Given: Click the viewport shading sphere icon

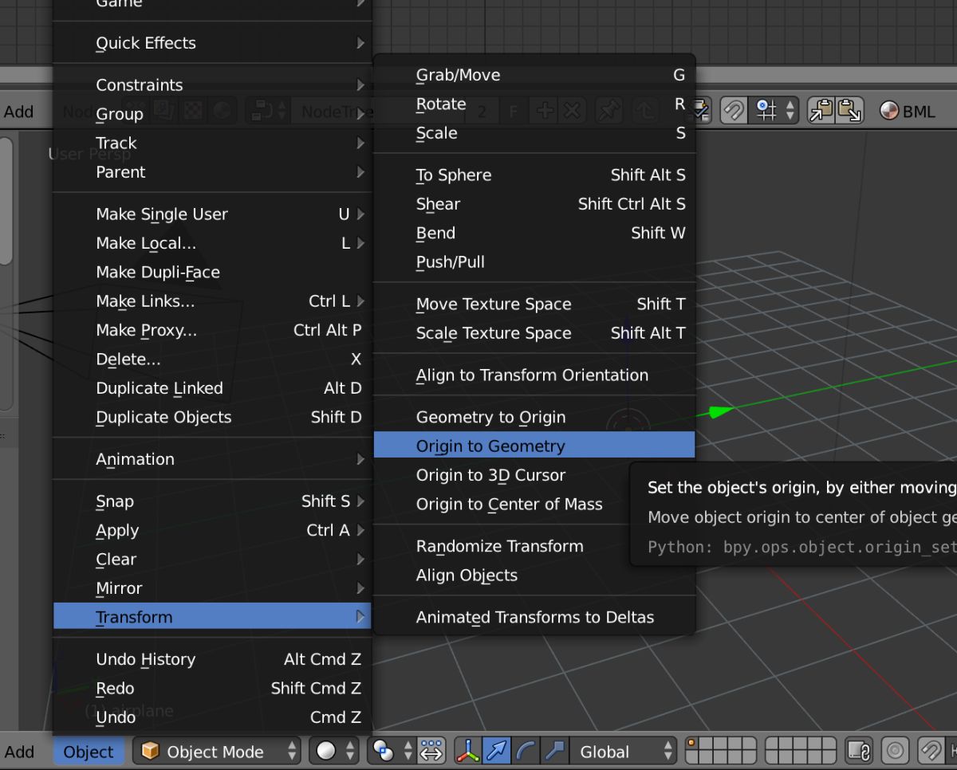Looking at the screenshot, I should coord(326,752).
